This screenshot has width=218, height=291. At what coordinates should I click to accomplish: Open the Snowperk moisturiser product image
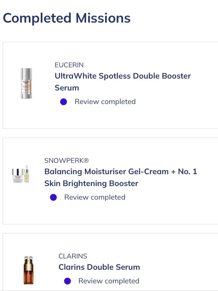coord(21,174)
